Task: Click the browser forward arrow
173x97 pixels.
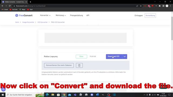Action: tap(6, 6)
